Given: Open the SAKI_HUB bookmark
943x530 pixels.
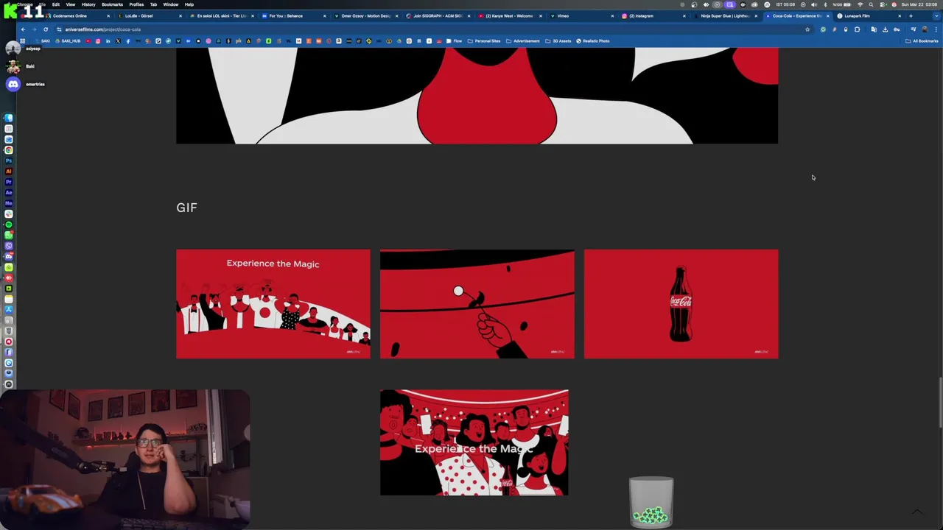Looking at the screenshot, I should [69, 40].
